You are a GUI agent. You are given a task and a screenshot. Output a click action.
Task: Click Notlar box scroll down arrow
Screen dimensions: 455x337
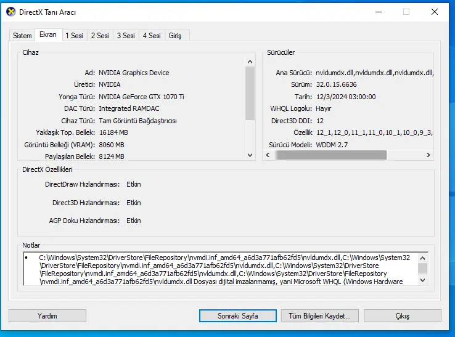tap(422, 280)
